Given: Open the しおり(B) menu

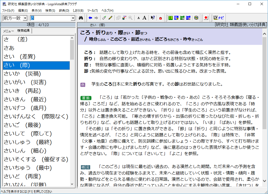Looking at the screenshot, I should [78, 11].
